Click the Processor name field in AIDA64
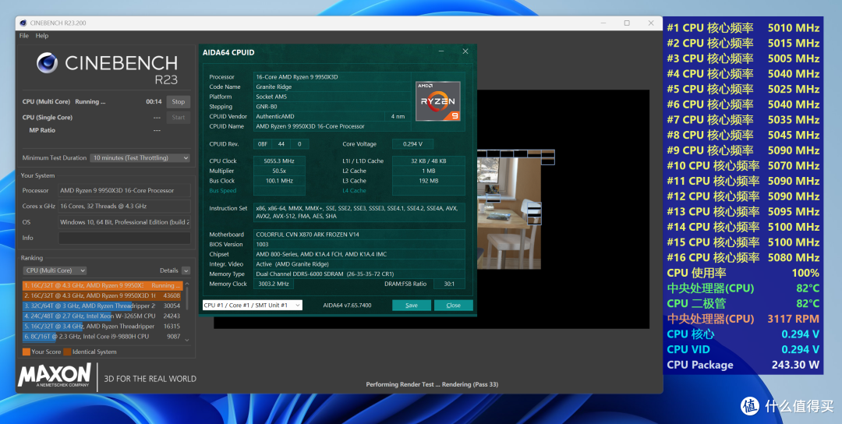Screen dimensions: 842x424 (x=332, y=76)
